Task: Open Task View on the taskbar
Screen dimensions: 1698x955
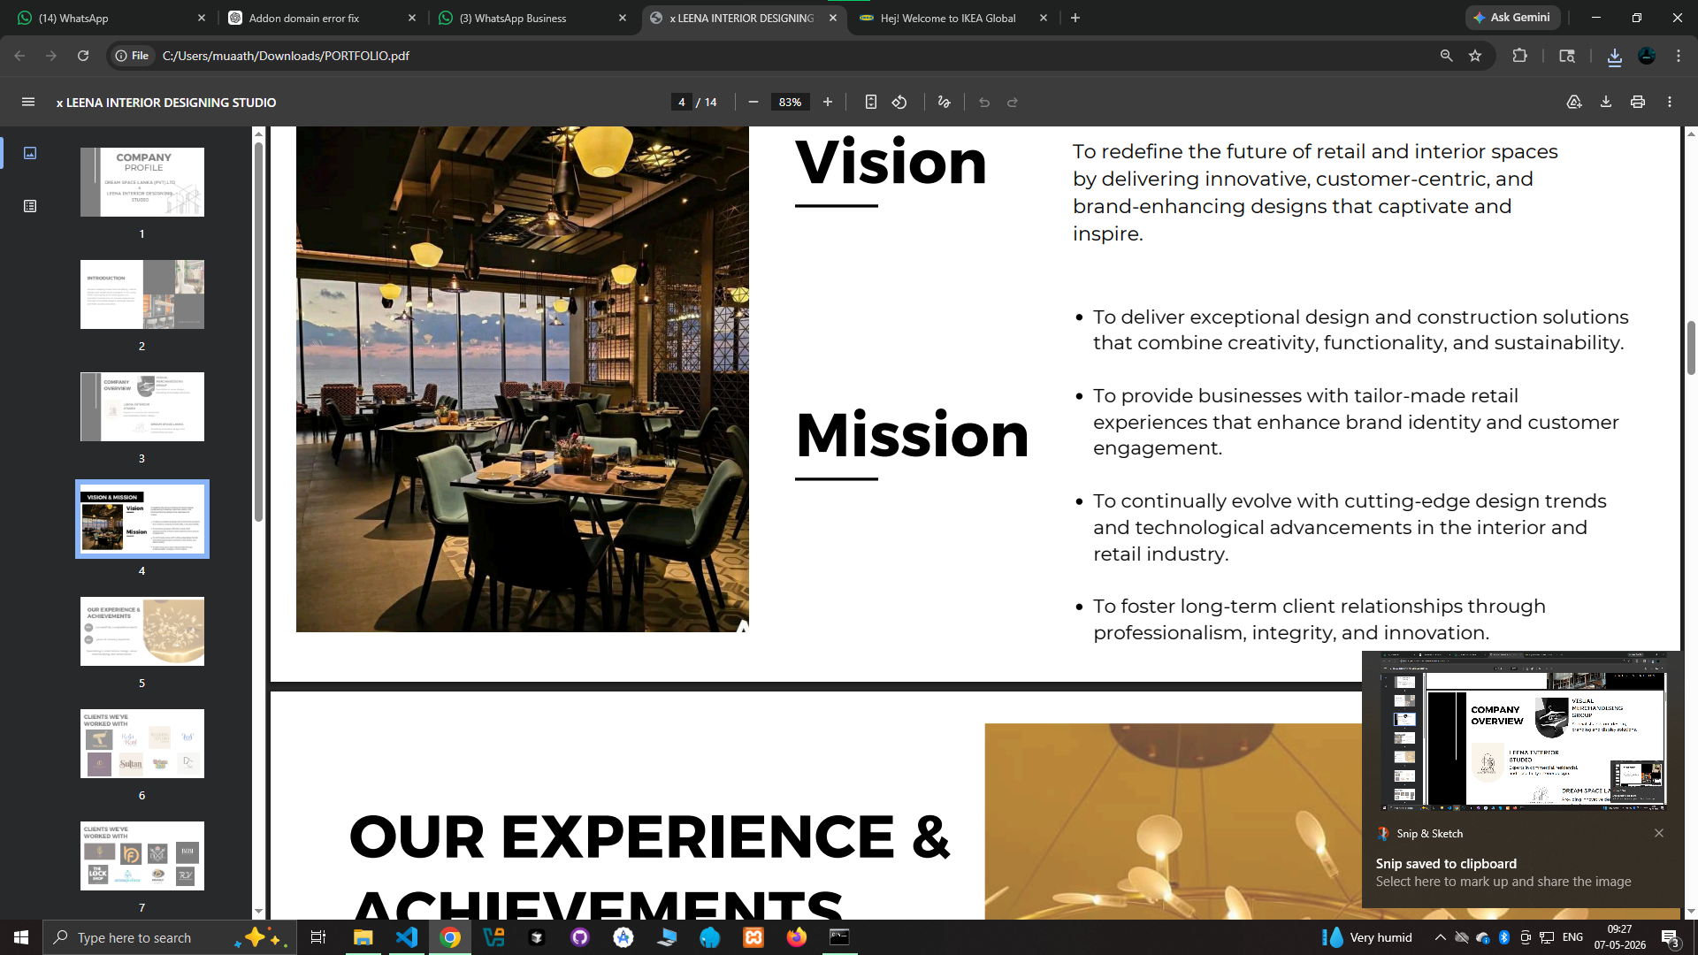Action: click(318, 937)
